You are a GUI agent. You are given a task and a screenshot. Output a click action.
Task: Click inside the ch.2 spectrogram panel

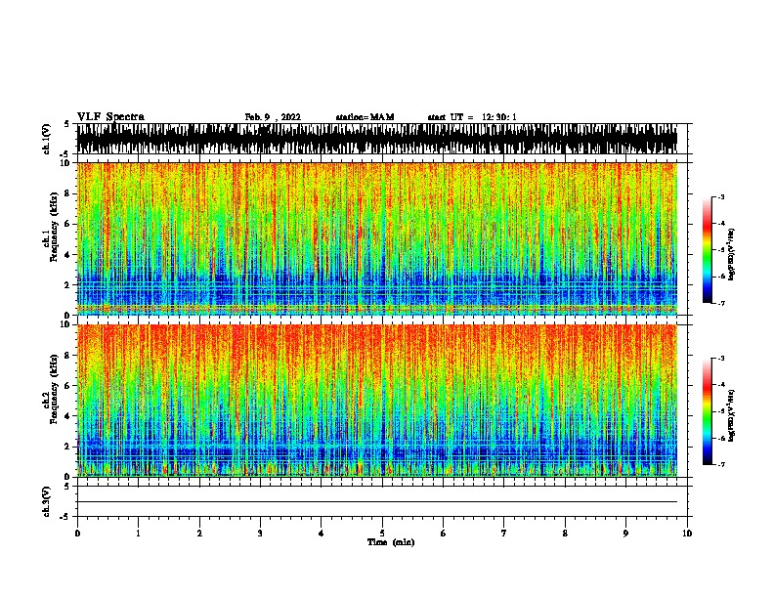tap(377, 401)
